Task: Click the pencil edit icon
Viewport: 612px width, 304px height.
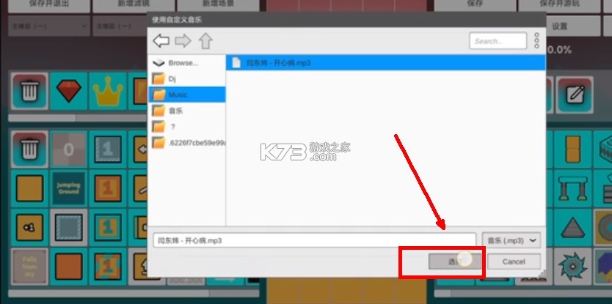Action: [575, 94]
